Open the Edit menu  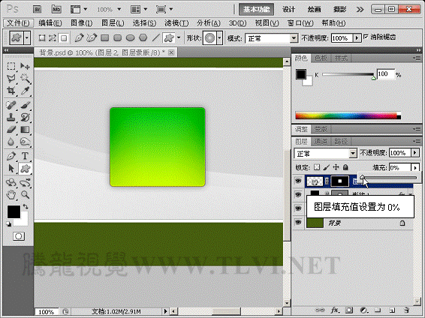point(50,23)
